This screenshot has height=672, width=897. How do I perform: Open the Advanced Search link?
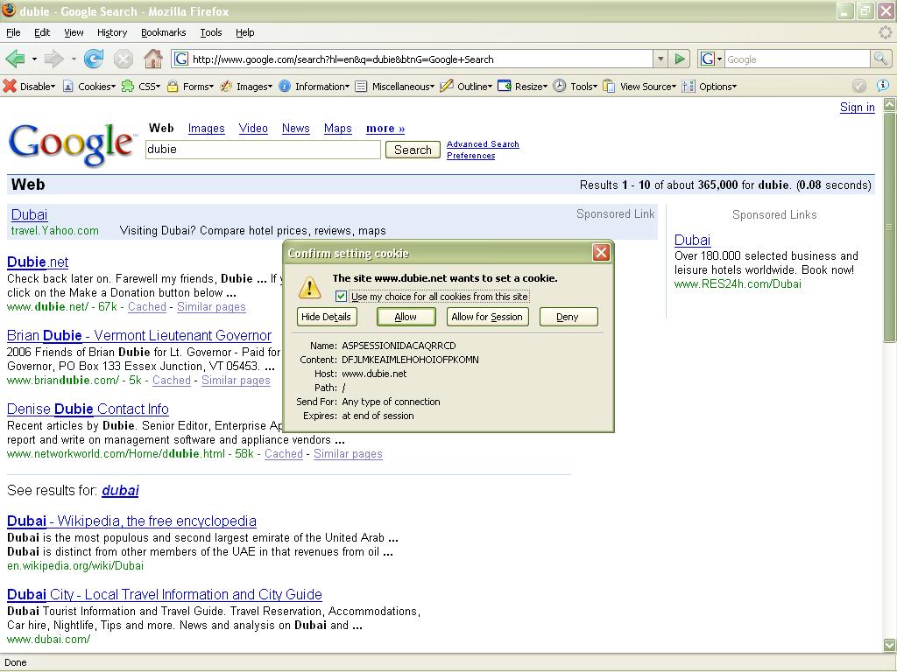tap(483, 144)
